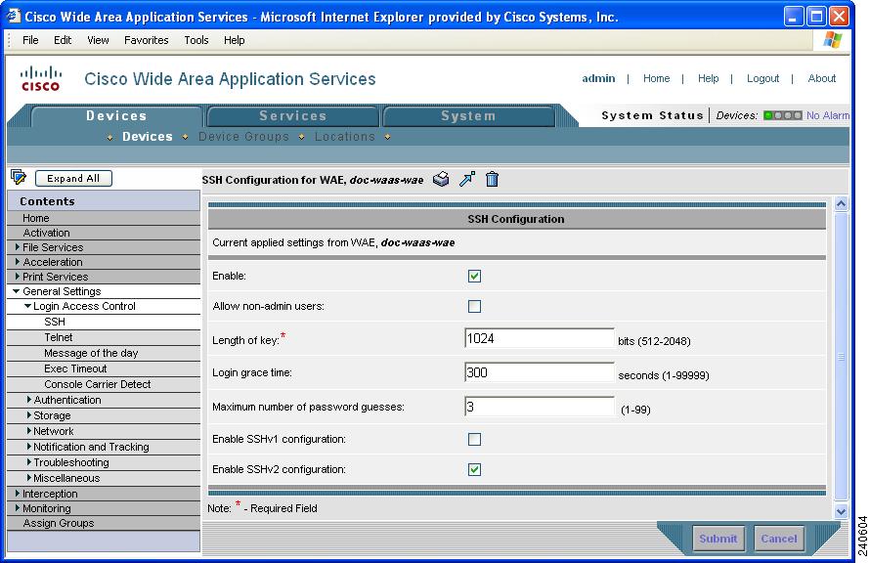Open the About link

(822, 78)
